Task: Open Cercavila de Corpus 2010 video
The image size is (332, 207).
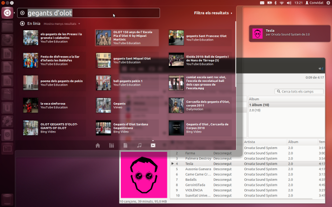Action: (x=200, y=128)
